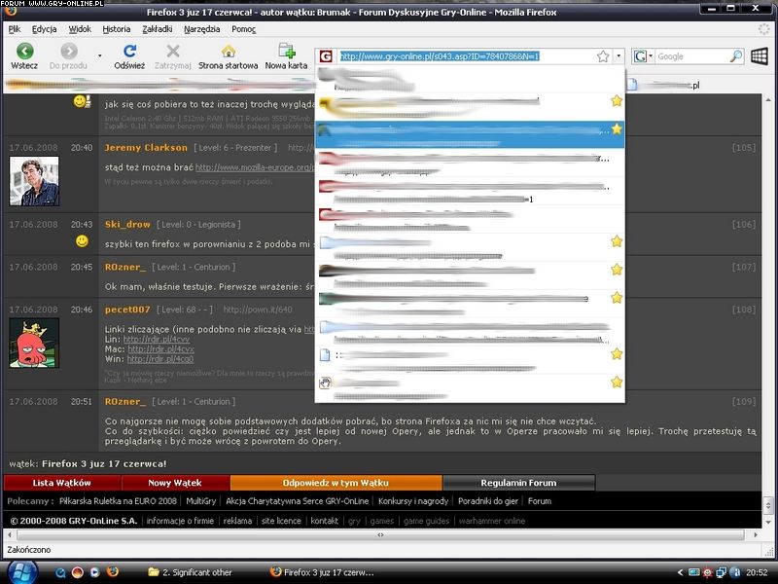Viewport: 778px width, 584px height.
Task: Go to Strona startowa home icon
Action: point(229,52)
